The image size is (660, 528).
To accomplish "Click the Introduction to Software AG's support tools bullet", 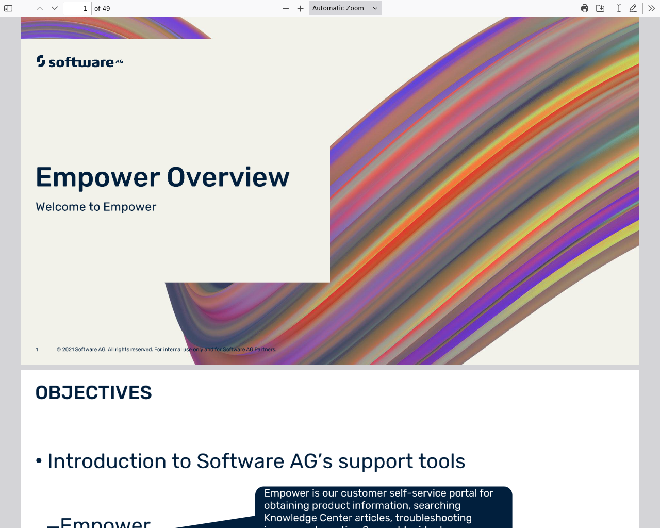I will 250,461.
